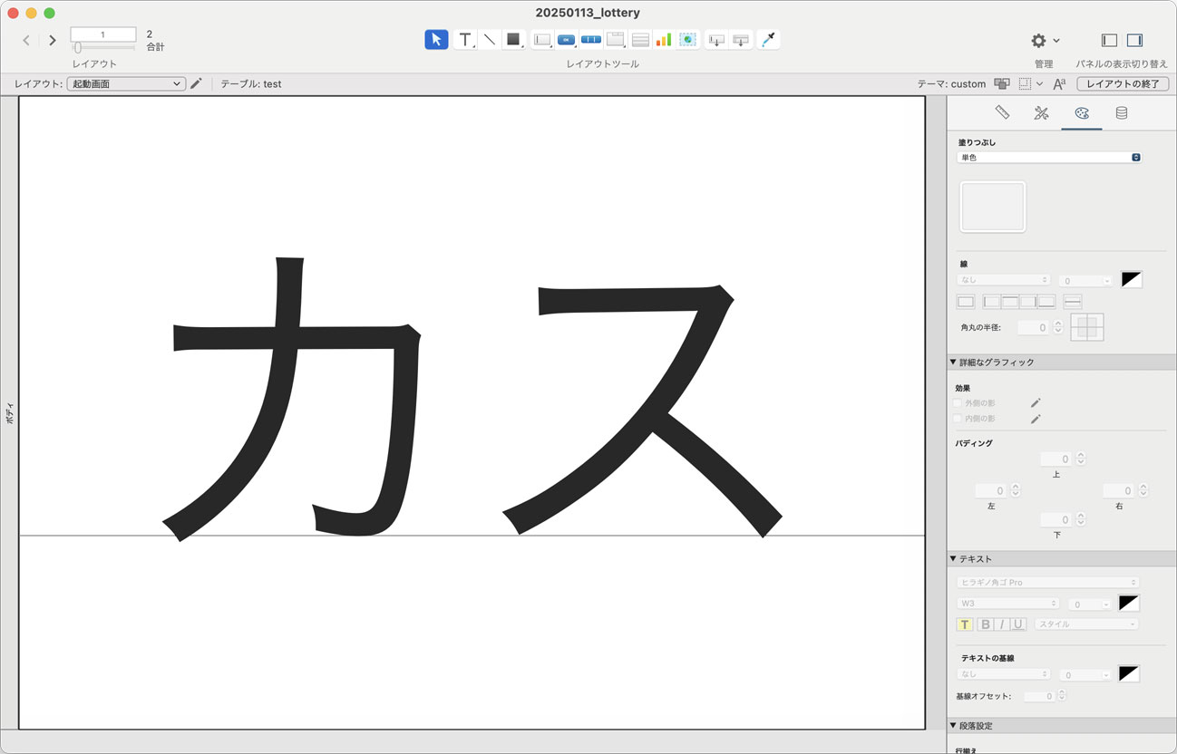The height and width of the screenshot is (754, 1177).
Task: Click the text formatting Aa icon
Action: (x=1058, y=83)
